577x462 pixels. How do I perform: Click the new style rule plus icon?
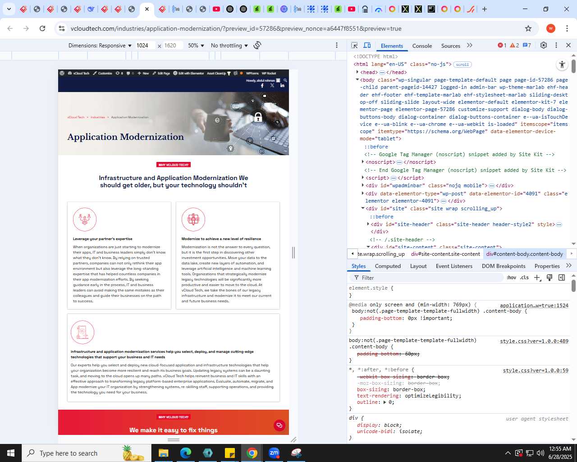pyautogui.click(x=537, y=277)
